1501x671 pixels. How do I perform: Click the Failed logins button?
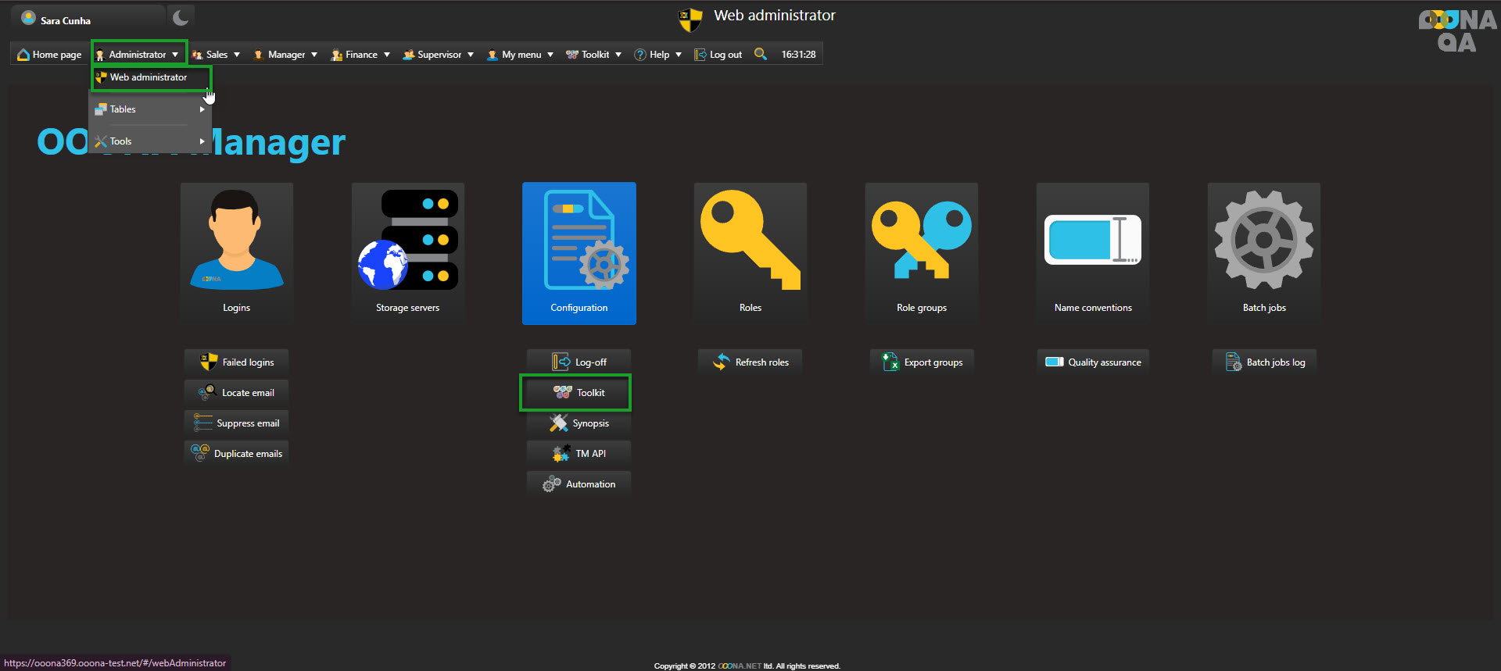(237, 362)
